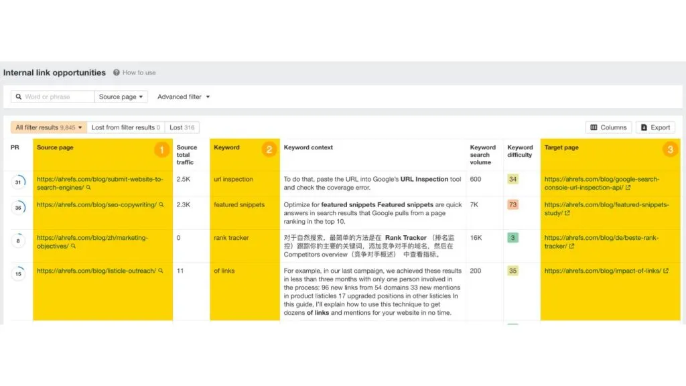Click the featured snippets keyword cell
This screenshot has width=686, height=386.
point(239,205)
